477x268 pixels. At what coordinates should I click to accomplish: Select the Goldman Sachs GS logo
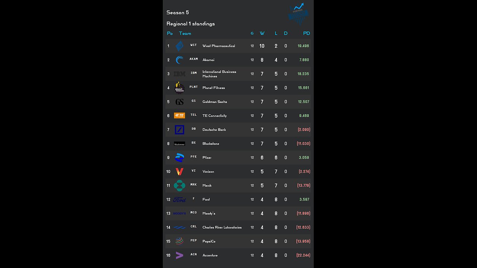179,102
